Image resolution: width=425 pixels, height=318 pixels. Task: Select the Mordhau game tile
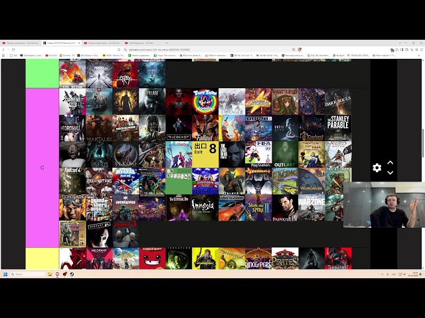pyautogui.click(x=72, y=128)
